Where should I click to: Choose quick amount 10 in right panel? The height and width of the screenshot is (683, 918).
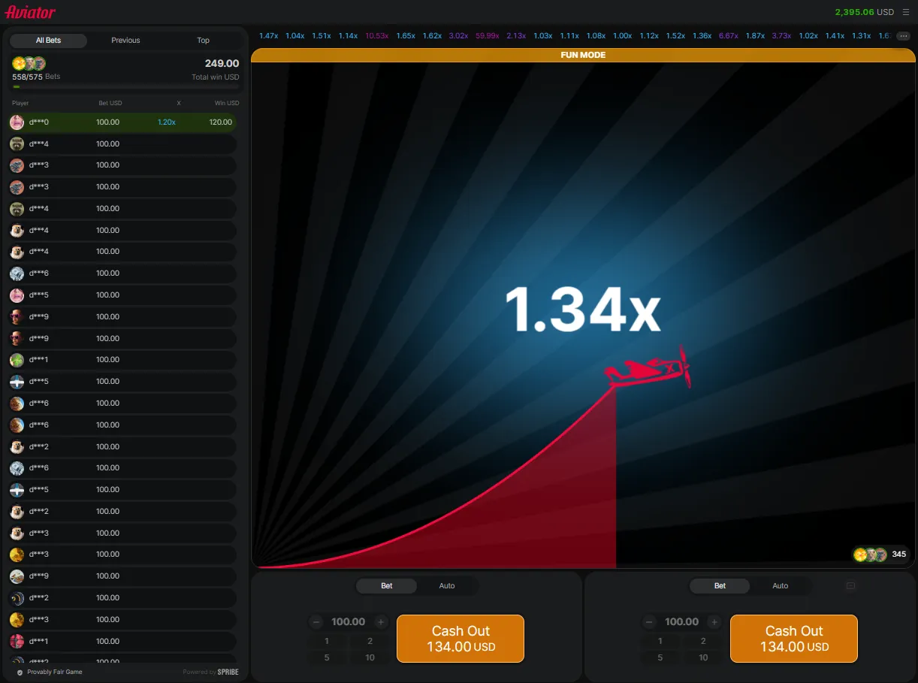(703, 657)
